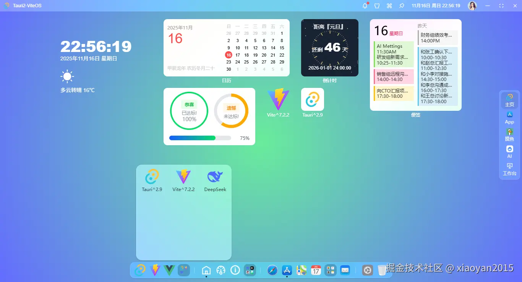Switch to the 主页 sidebar item
The image size is (522, 282).
tap(509, 100)
